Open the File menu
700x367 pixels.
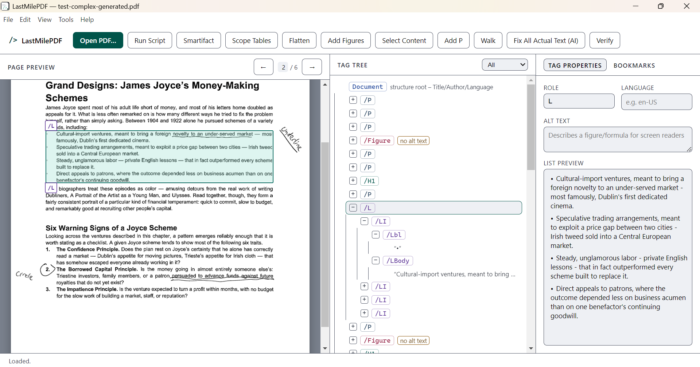tap(8, 20)
